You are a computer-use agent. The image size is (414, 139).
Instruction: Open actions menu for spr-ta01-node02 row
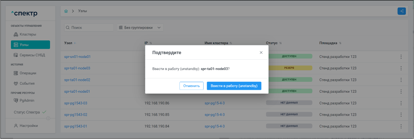click(401, 80)
